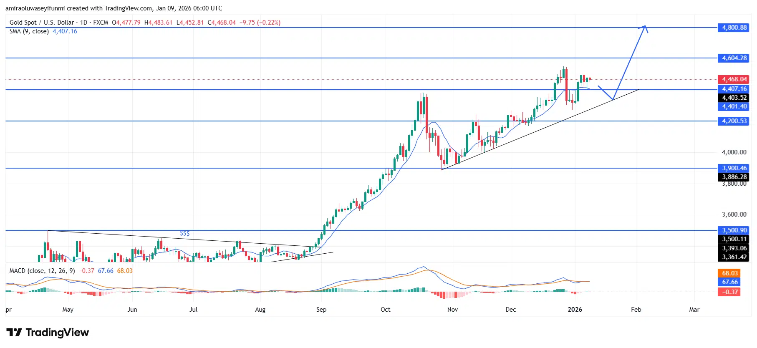Viewport: 757px width, 348px height.
Task: Open the SMA (9, close) indicator legend
Action: pos(29,31)
